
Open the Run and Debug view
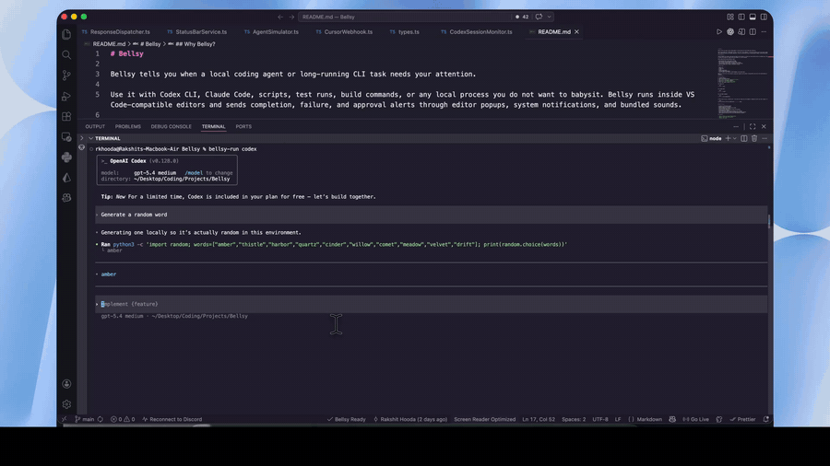point(66,96)
